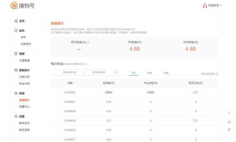Open 粉丝分析 in sidebar
This screenshot has height=142, width=236.
(x=25, y=84)
